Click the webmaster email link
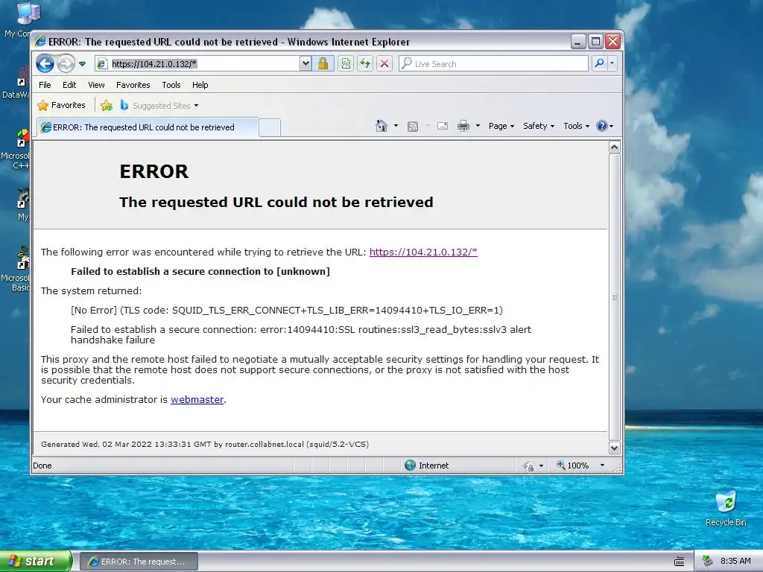Viewport: 763px width, 572px height. 197,399
